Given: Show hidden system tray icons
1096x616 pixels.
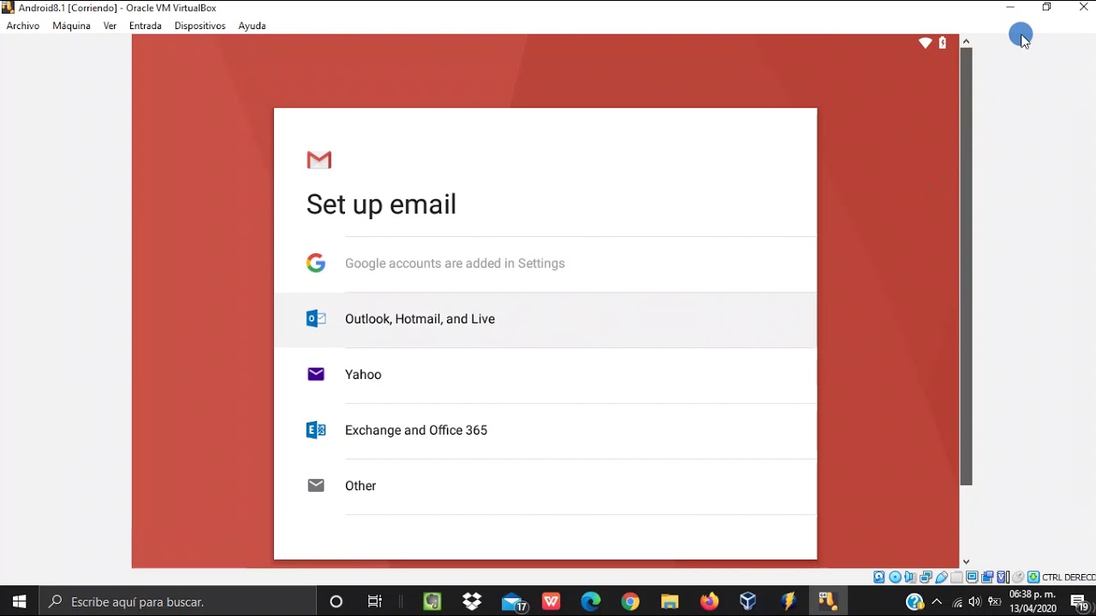Looking at the screenshot, I should click(x=937, y=602).
